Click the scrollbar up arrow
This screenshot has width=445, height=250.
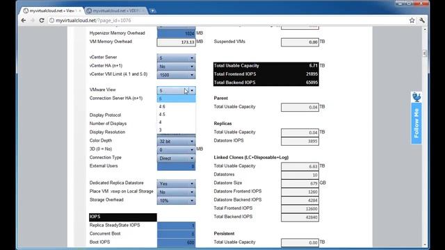425,29
